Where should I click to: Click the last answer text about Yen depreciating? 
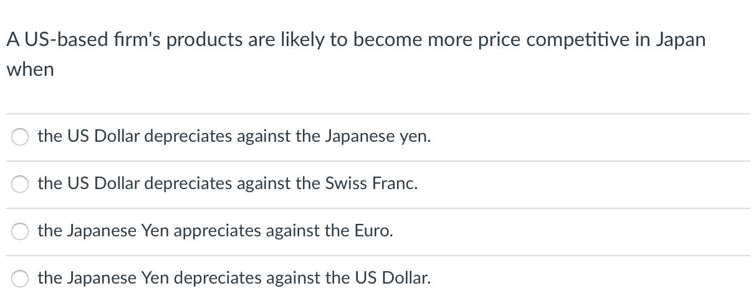(x=234, y=278)
